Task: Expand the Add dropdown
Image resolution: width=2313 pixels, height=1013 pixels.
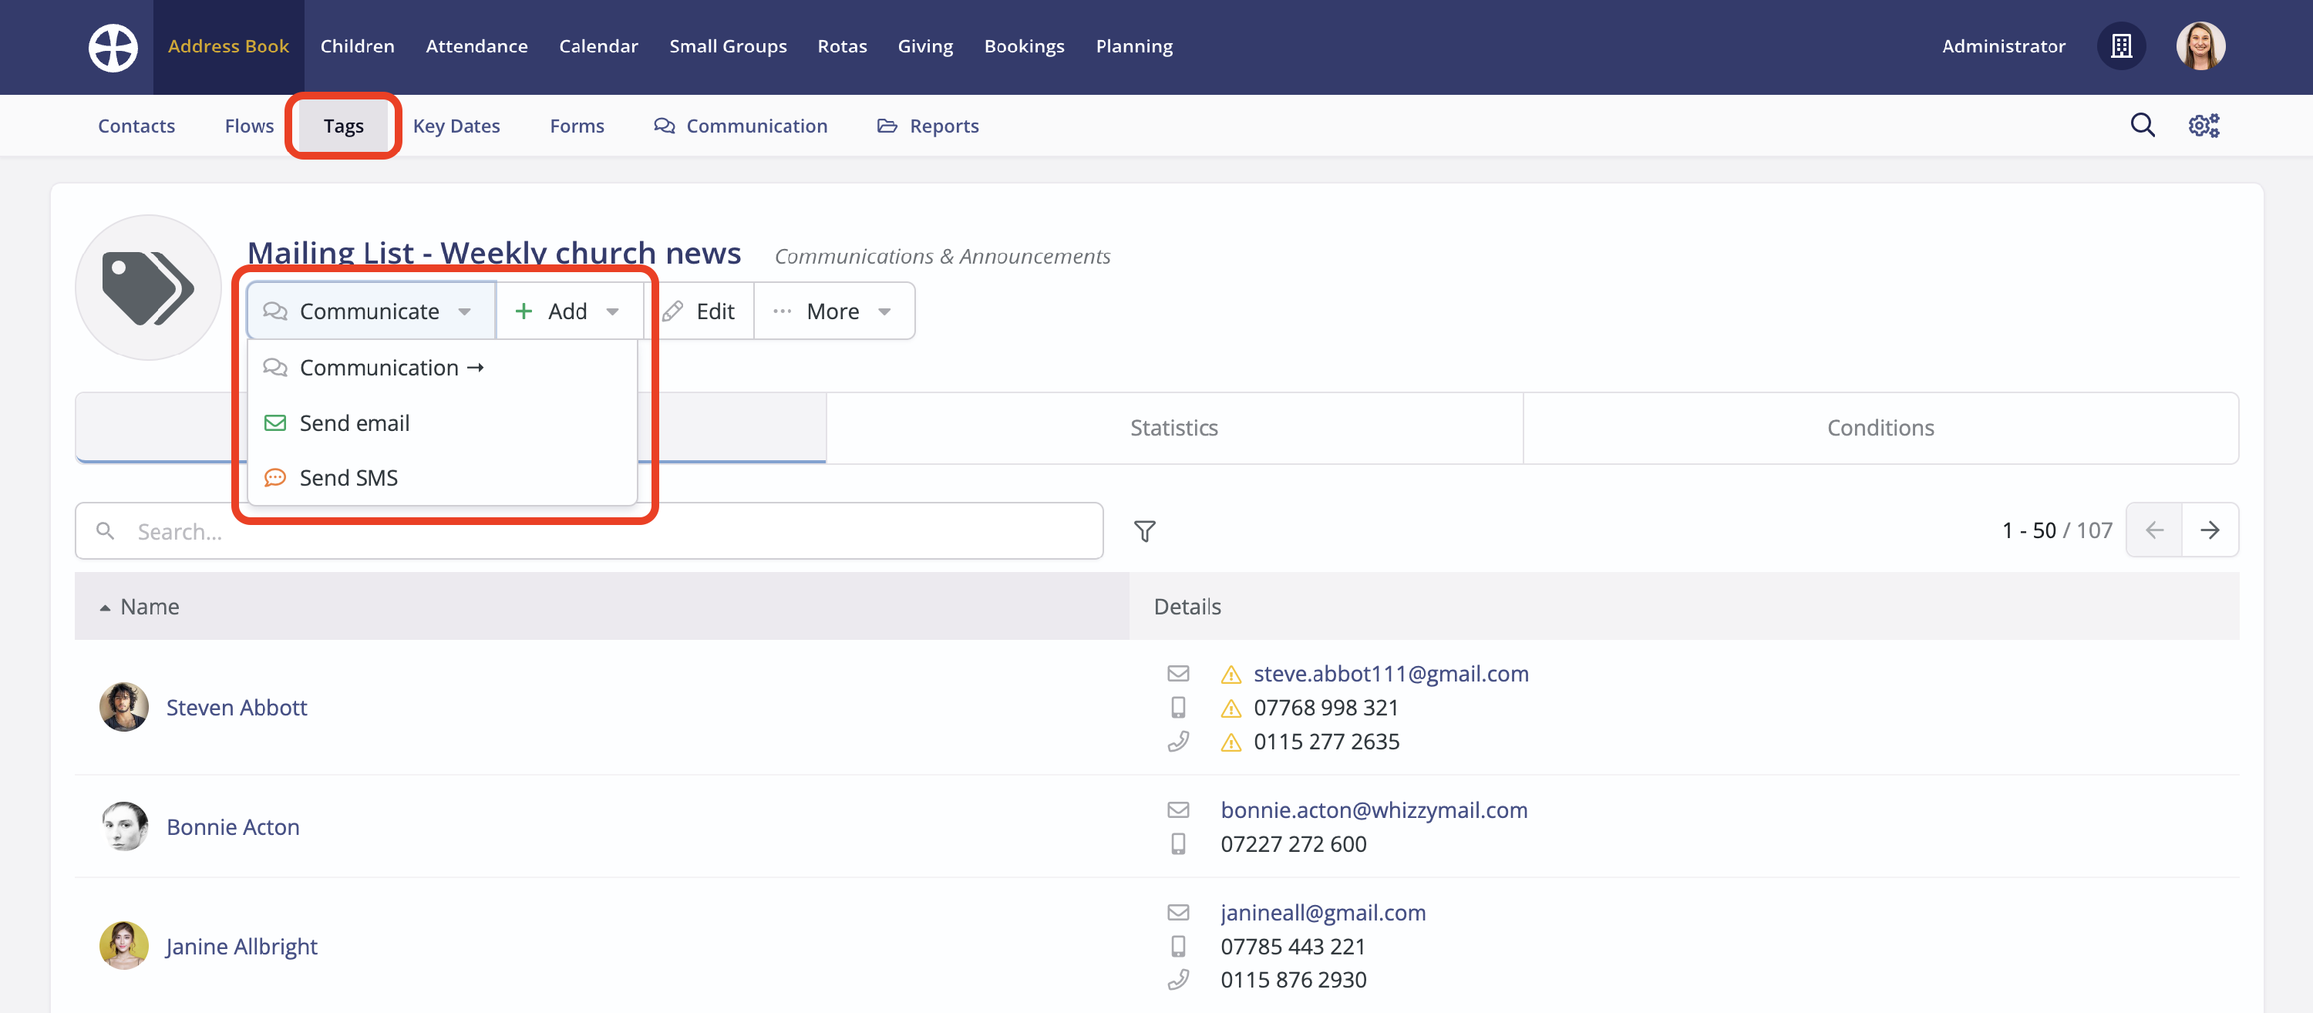Action: point(569,311)
